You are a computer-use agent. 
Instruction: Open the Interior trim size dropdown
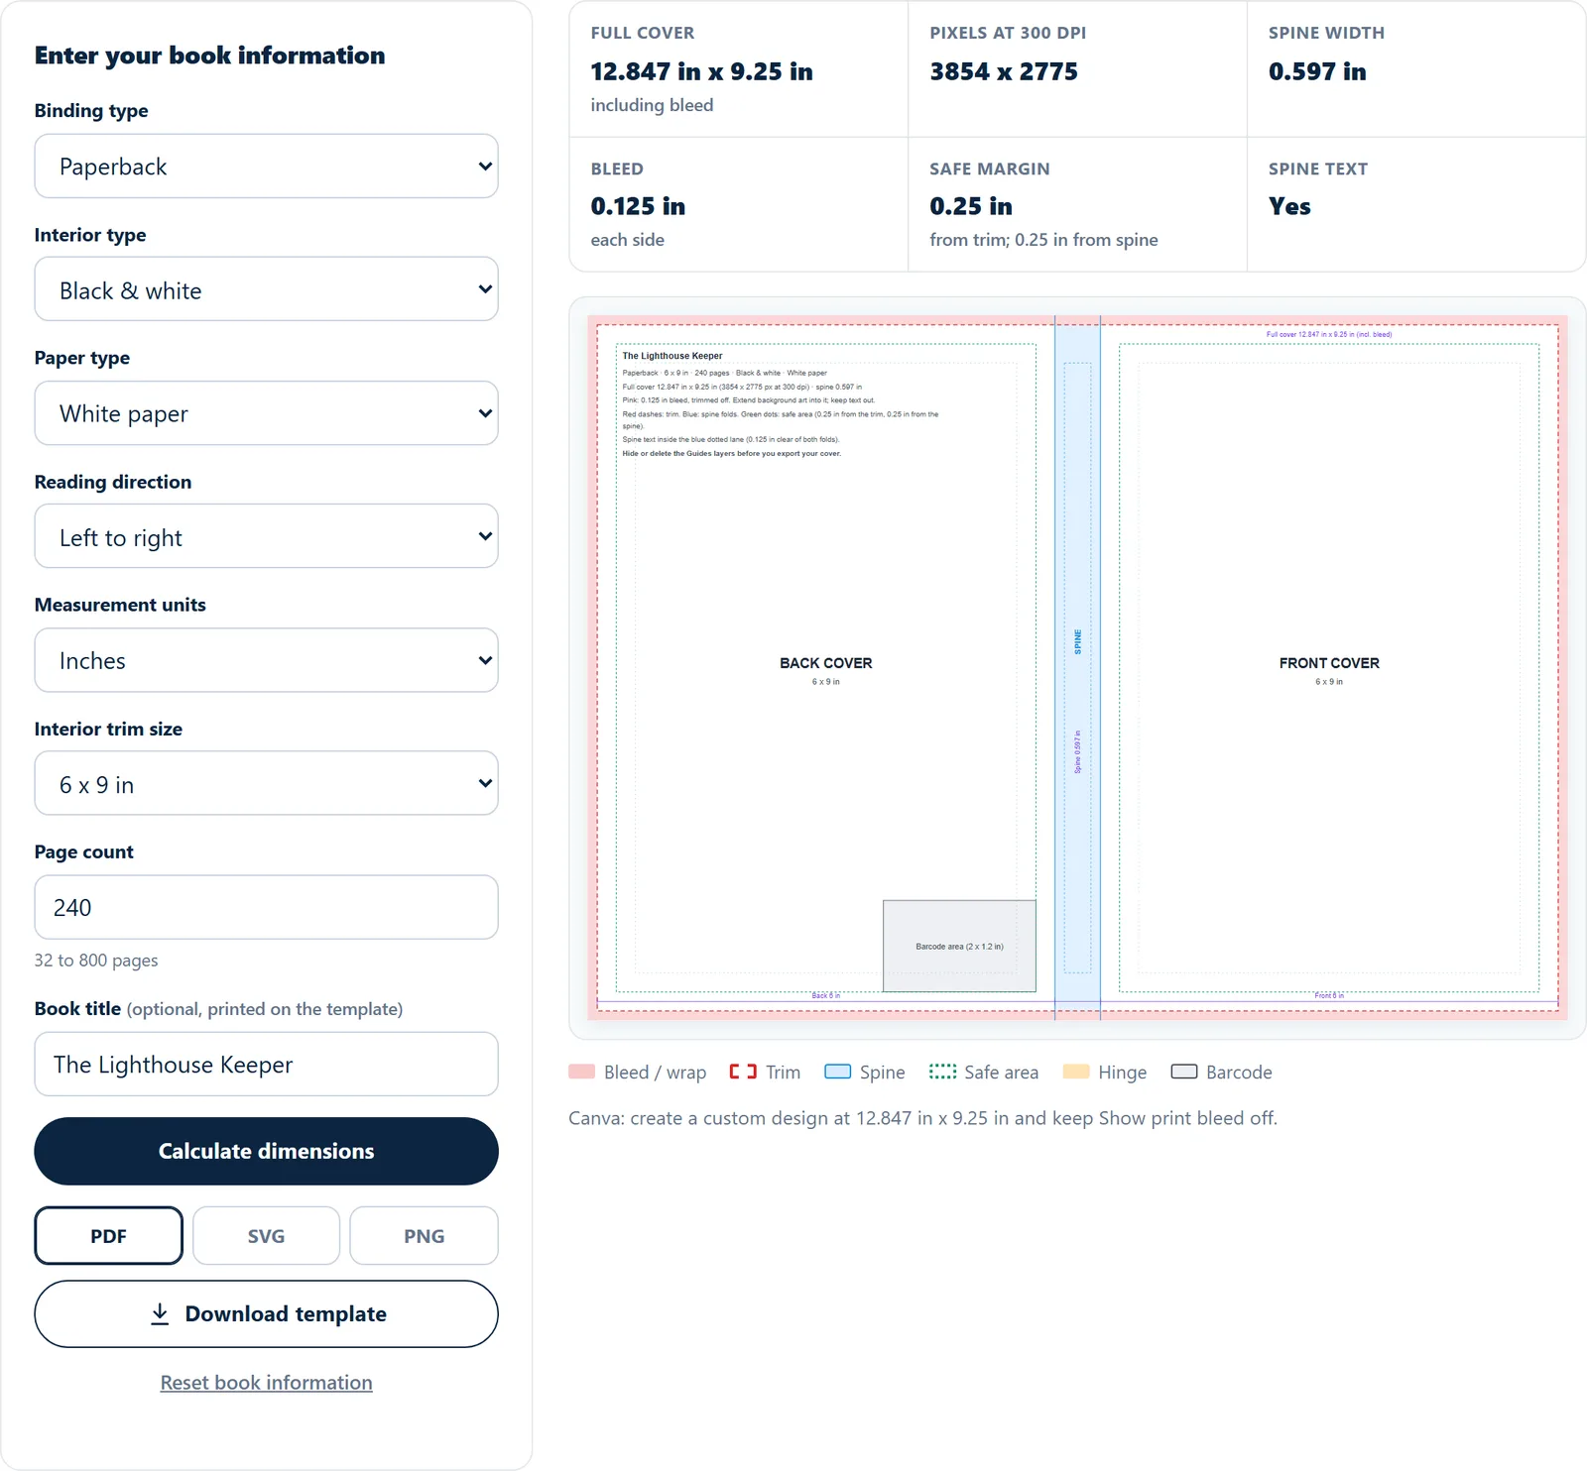coord(266,783)
